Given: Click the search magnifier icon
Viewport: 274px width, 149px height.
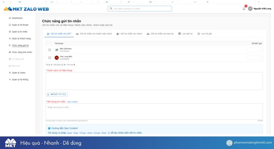Looking at the screenshot, I should (111, 9).
